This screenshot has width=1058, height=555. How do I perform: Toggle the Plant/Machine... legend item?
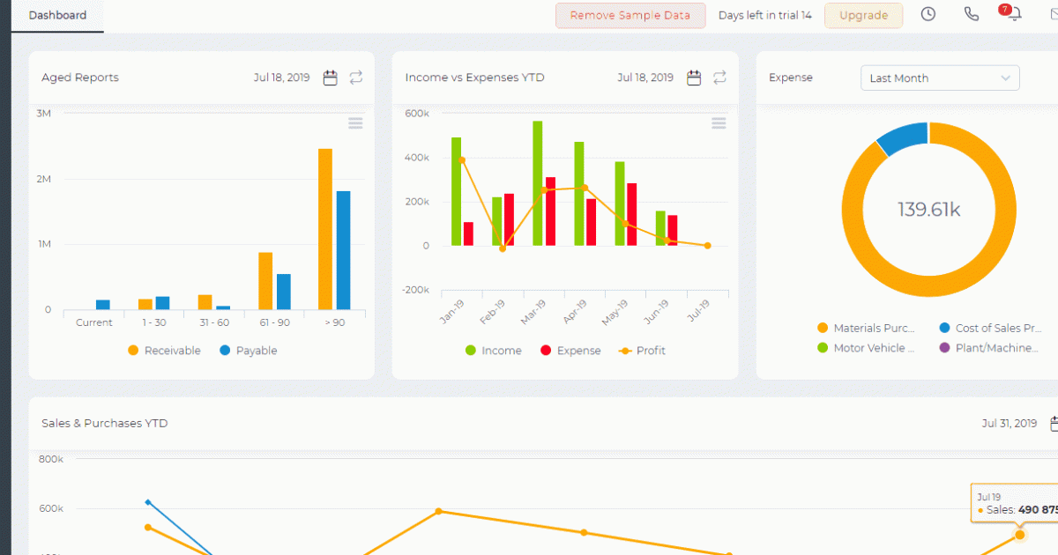[x=989, y=348]
